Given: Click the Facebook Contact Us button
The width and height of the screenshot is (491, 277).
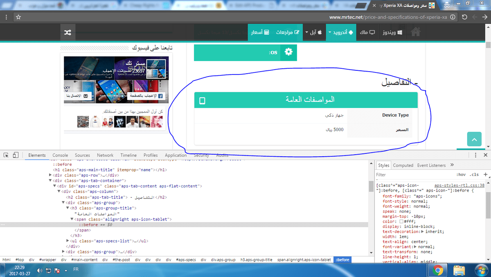Looking at the screenshot, I should pos(77,96).
